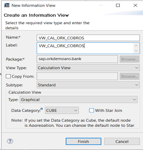Enable the Copy From checkbox
143x150 pixels.
point(8,76)
